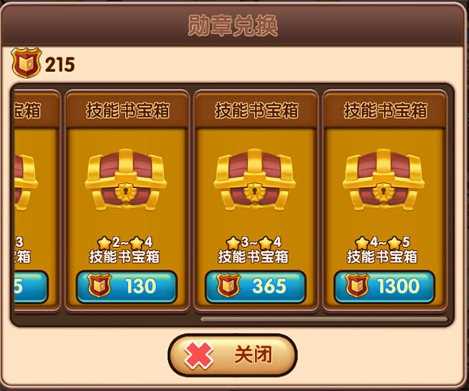Tap the partially hidden blue price button at left
469x391 pixels.
(x=30, y=286)
